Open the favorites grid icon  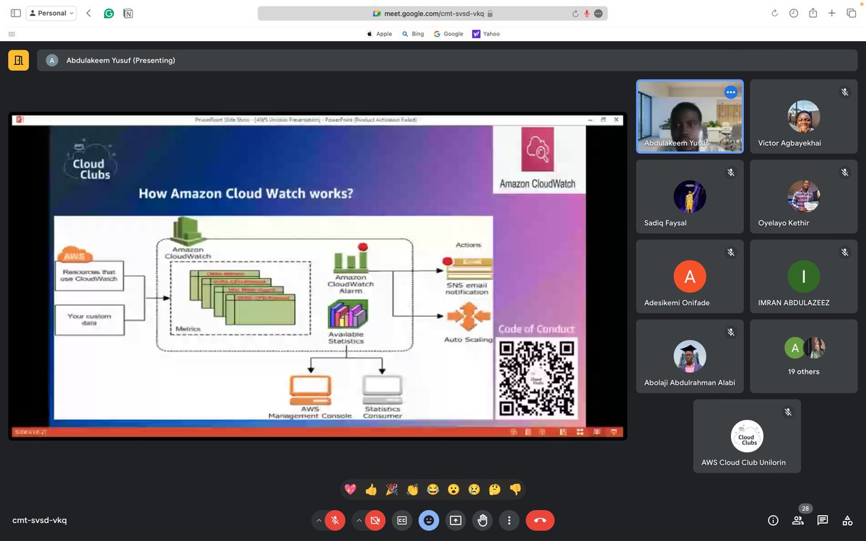tap(12, 34)
